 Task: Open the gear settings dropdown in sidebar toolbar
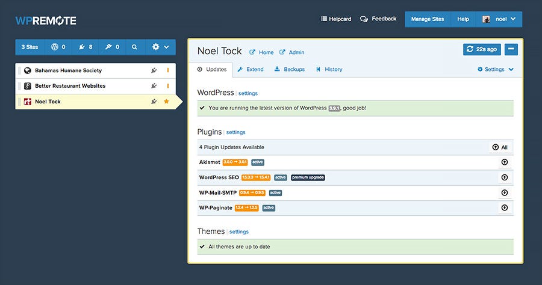pyautogui.click(x=160, y=47)
